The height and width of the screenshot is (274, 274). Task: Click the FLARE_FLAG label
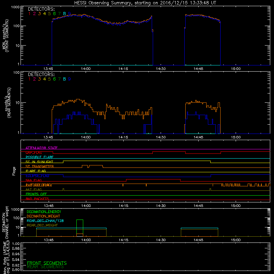tap(36, 171)
